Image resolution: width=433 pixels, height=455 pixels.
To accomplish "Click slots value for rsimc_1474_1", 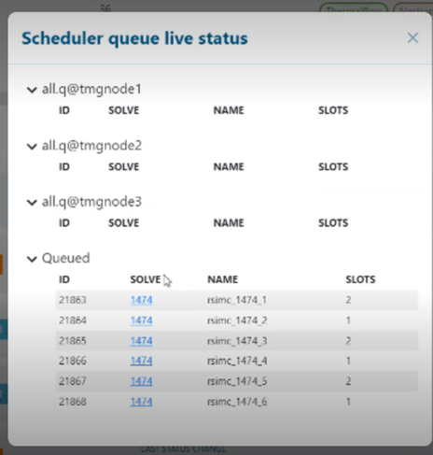I will (348, 300).
